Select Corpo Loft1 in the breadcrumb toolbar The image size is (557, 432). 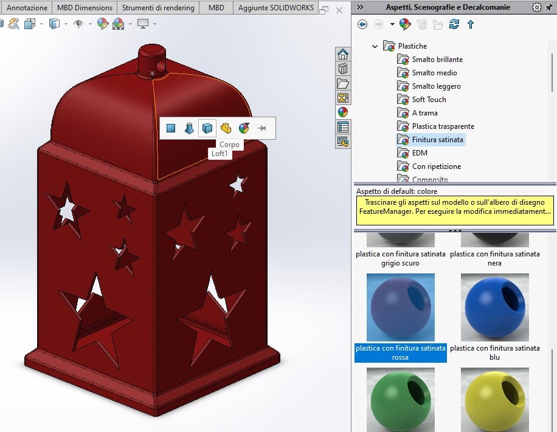(x=209, y=128)
